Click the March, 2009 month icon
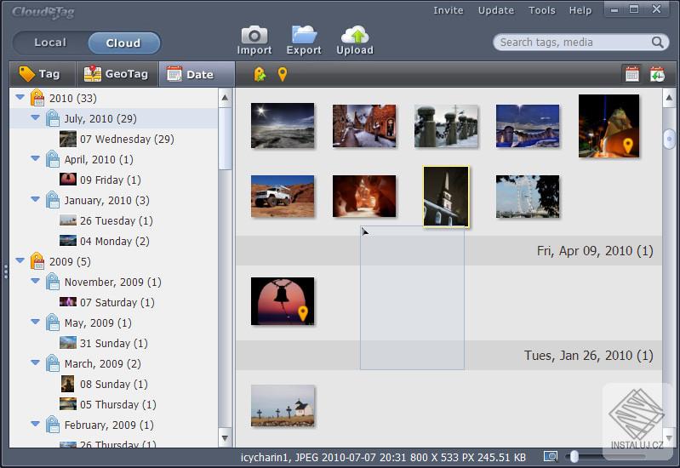This screenshot has height=468, width=680. point(53,363)
